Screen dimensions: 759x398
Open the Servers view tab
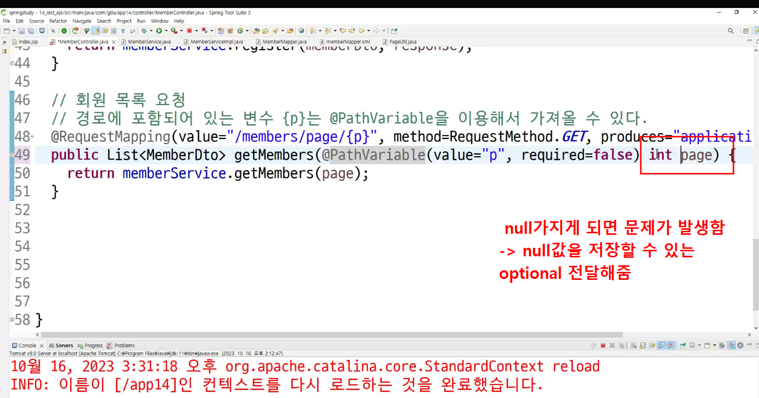click(61, 345)
